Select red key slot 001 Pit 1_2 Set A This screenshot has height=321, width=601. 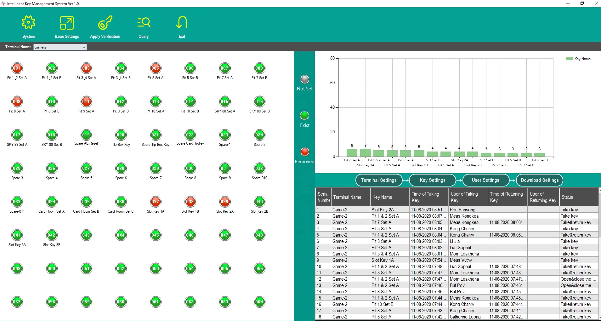17,68
